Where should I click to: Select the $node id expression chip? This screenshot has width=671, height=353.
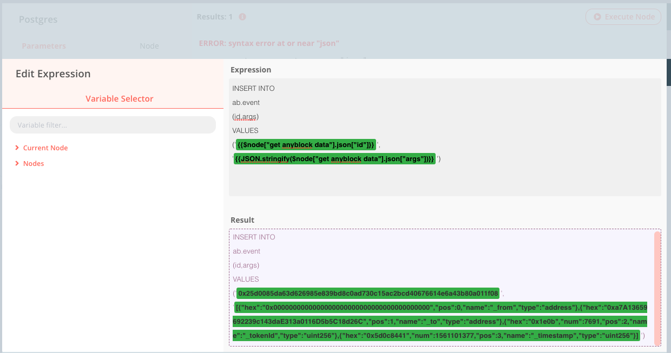point(306,145)
